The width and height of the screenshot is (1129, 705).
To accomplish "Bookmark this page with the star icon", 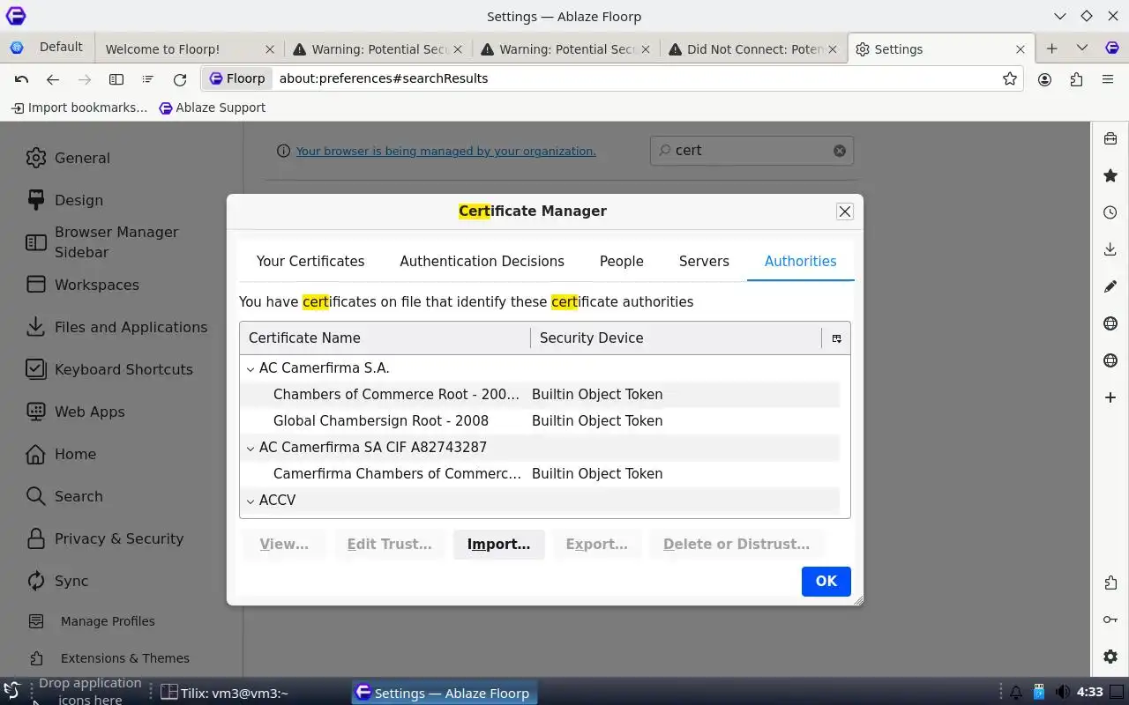I will tap(1010, 79).
